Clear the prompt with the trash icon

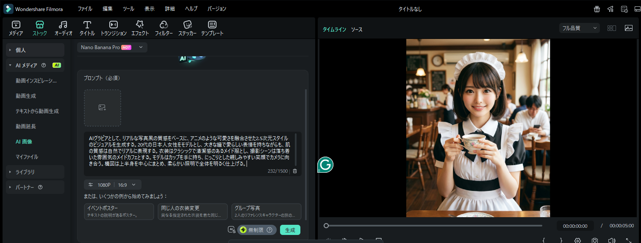click(295, 171)
